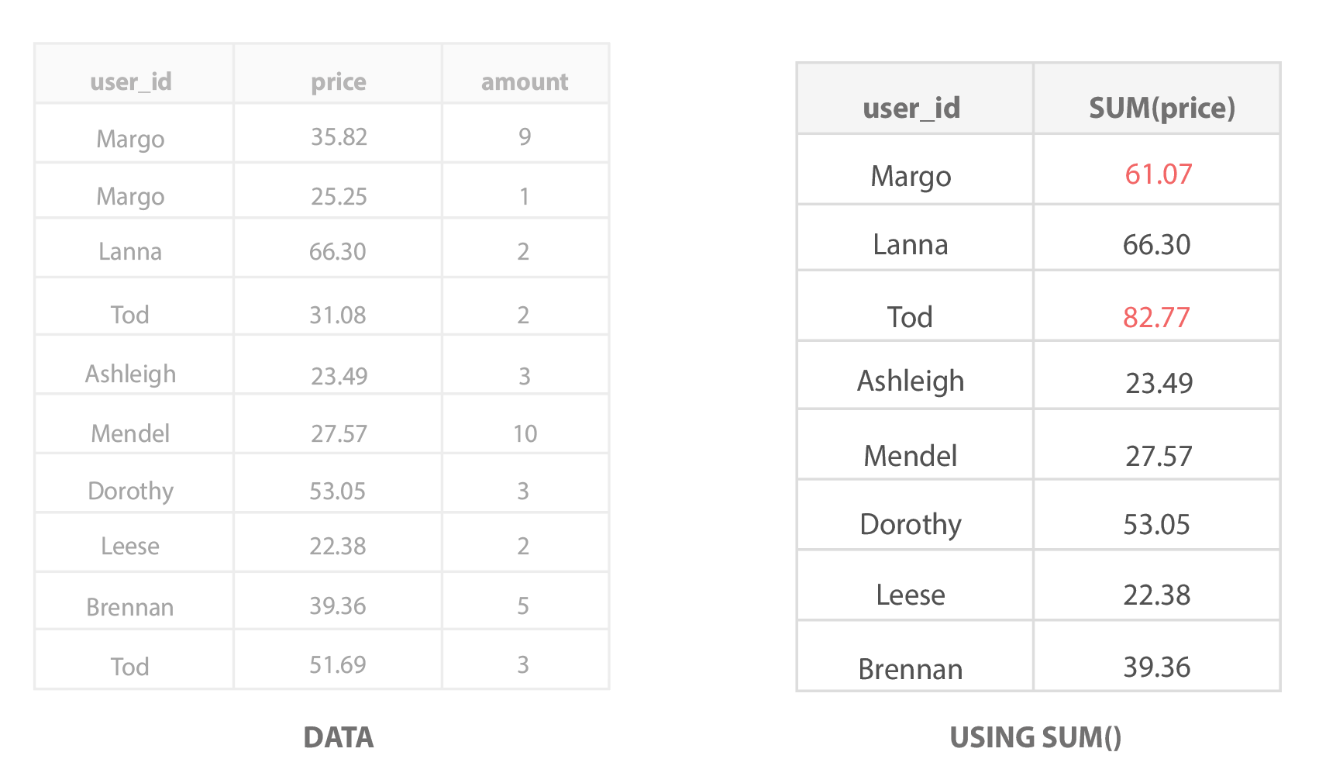Select the 35.82 price cell
This screenshot has width=1319, height=783.
(339, 137)
